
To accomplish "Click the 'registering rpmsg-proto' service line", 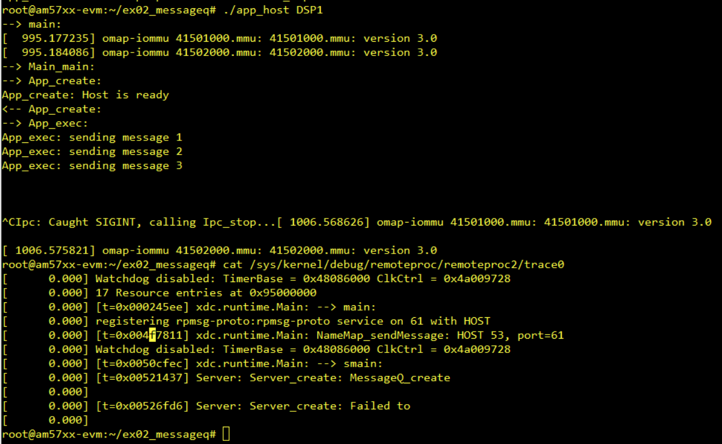I will 293,321.
